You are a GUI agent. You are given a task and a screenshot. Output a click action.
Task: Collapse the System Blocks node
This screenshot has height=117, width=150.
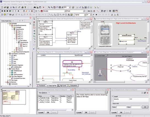[8, 69]
